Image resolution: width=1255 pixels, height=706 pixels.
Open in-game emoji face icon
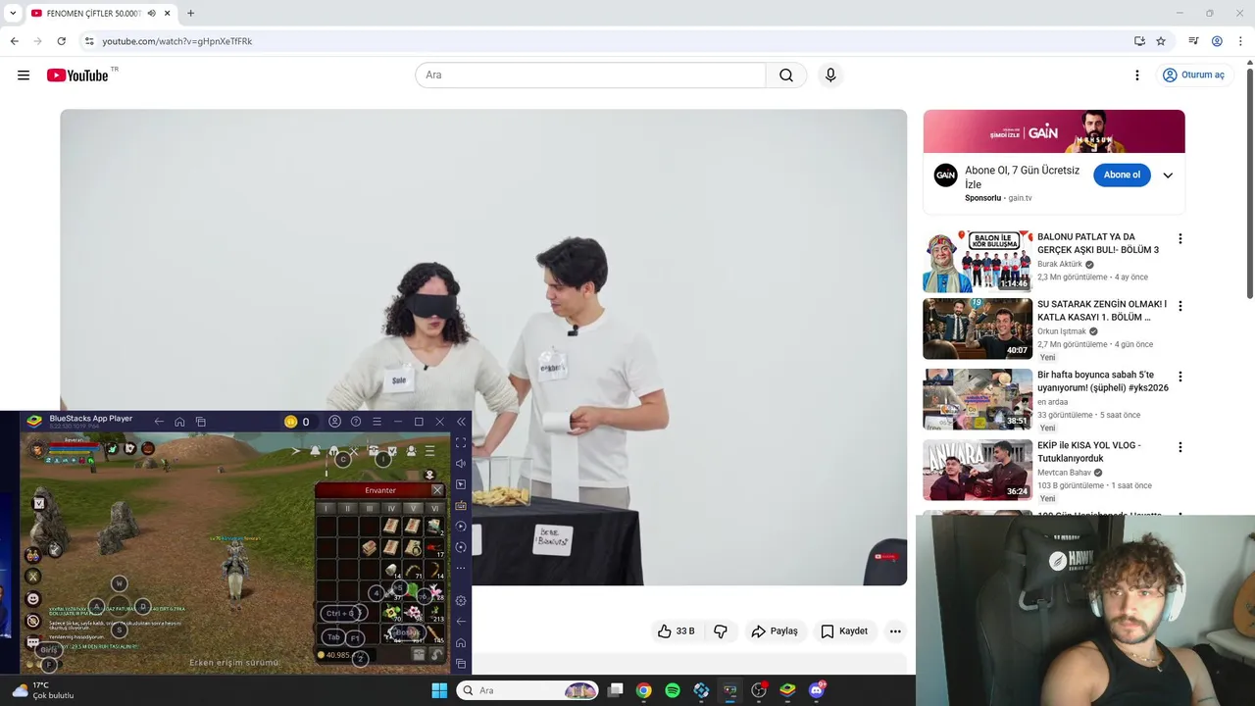pyautogui.click(x=33, y=598)
